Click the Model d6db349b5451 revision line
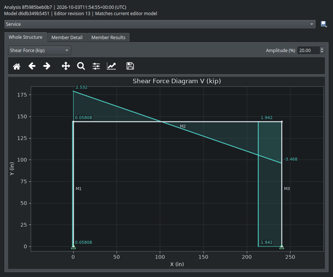Viewport: 333px width, 277px height. (x=81, y=14)
